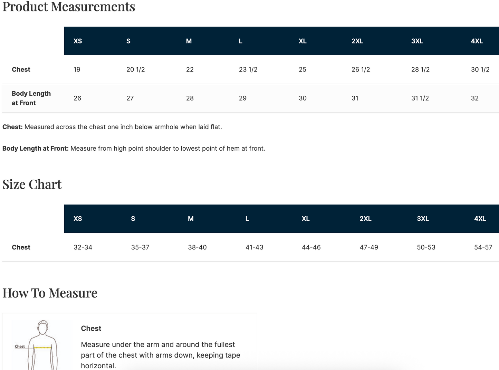Click the "Product Measurements" heading
499x370 pixels.
click(69, 7)
